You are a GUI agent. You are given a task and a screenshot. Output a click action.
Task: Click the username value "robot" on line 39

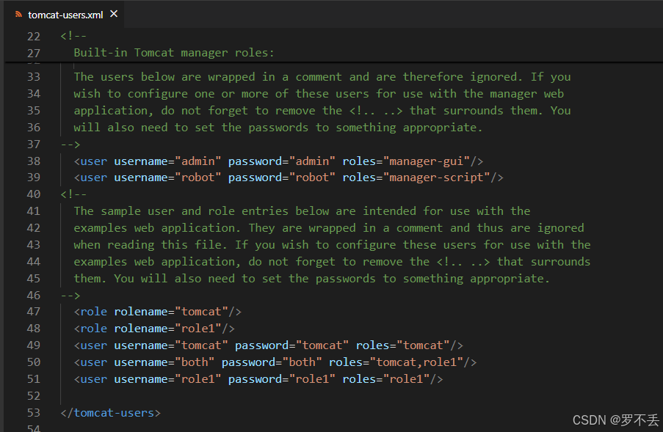coord(198,177)
